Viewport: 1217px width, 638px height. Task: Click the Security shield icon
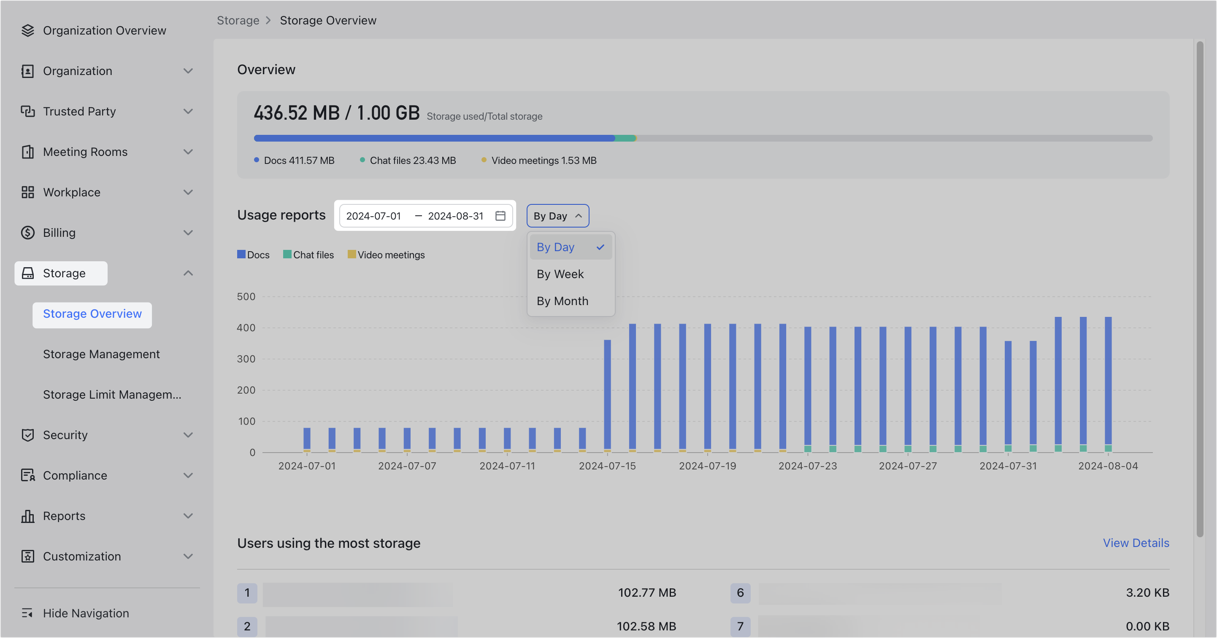click(28, 434)
